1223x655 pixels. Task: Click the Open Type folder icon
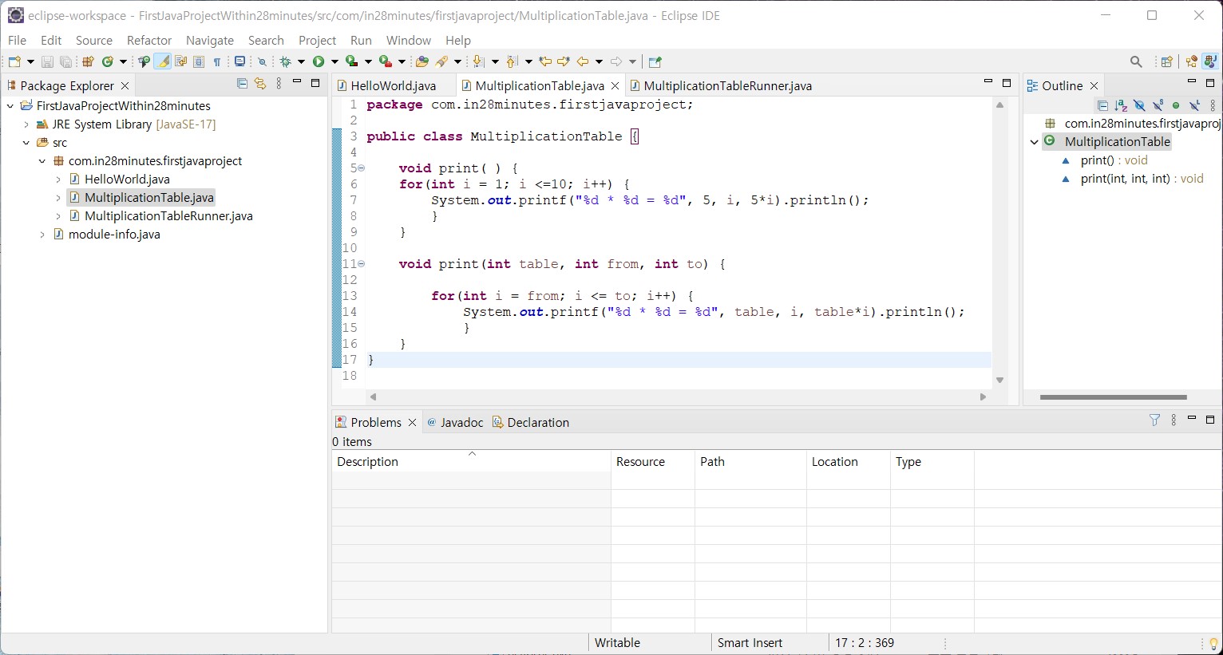pos(422,61)
